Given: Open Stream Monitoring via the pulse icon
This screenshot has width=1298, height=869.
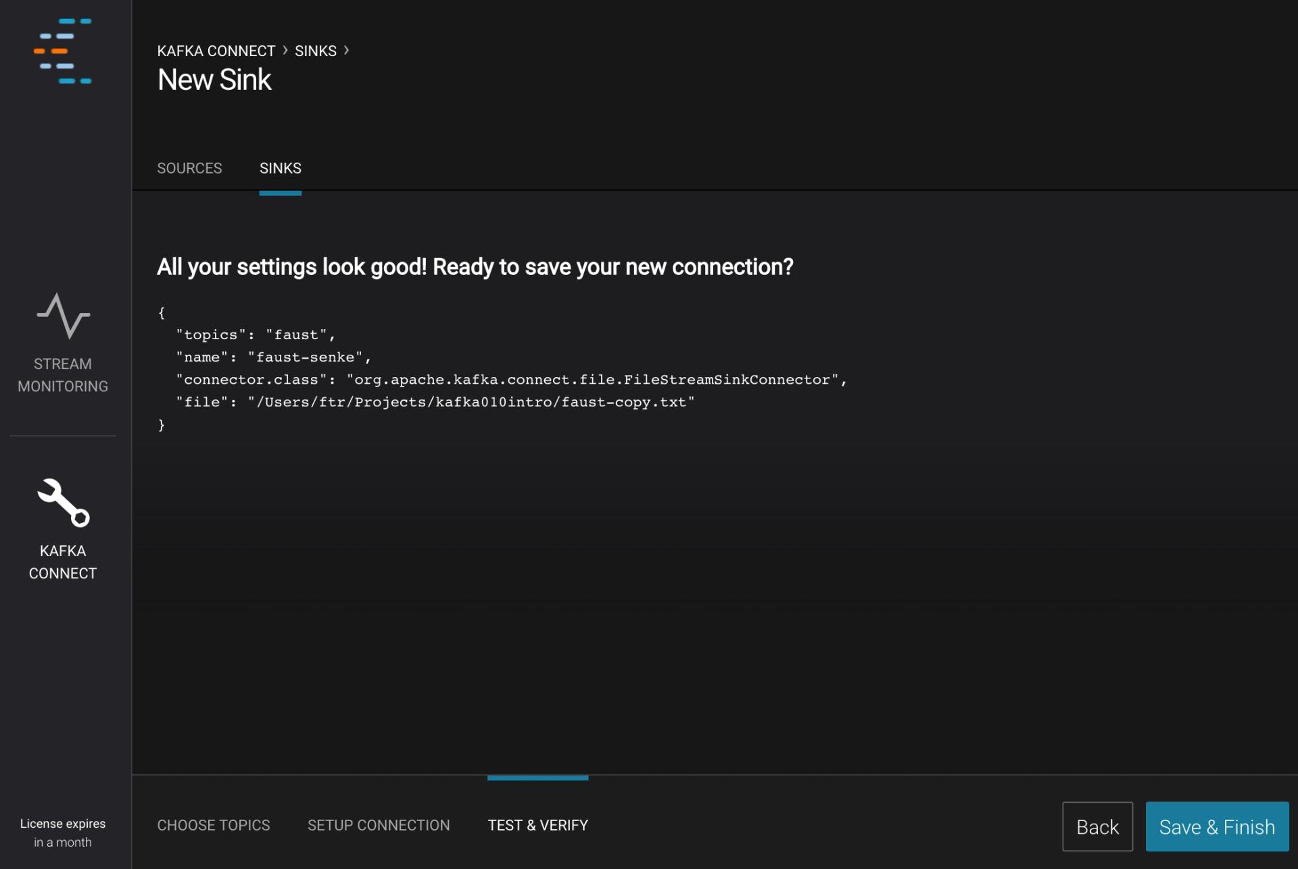Looking at the screenshot, I should pos(63,316).
